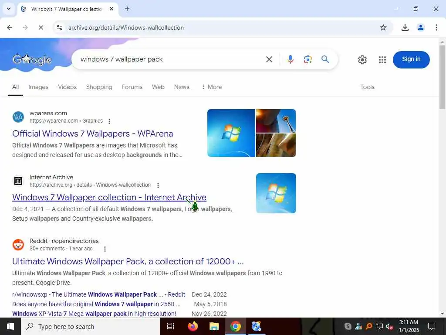
Task: Click the Internet Archive favicon
Action: 18,181
